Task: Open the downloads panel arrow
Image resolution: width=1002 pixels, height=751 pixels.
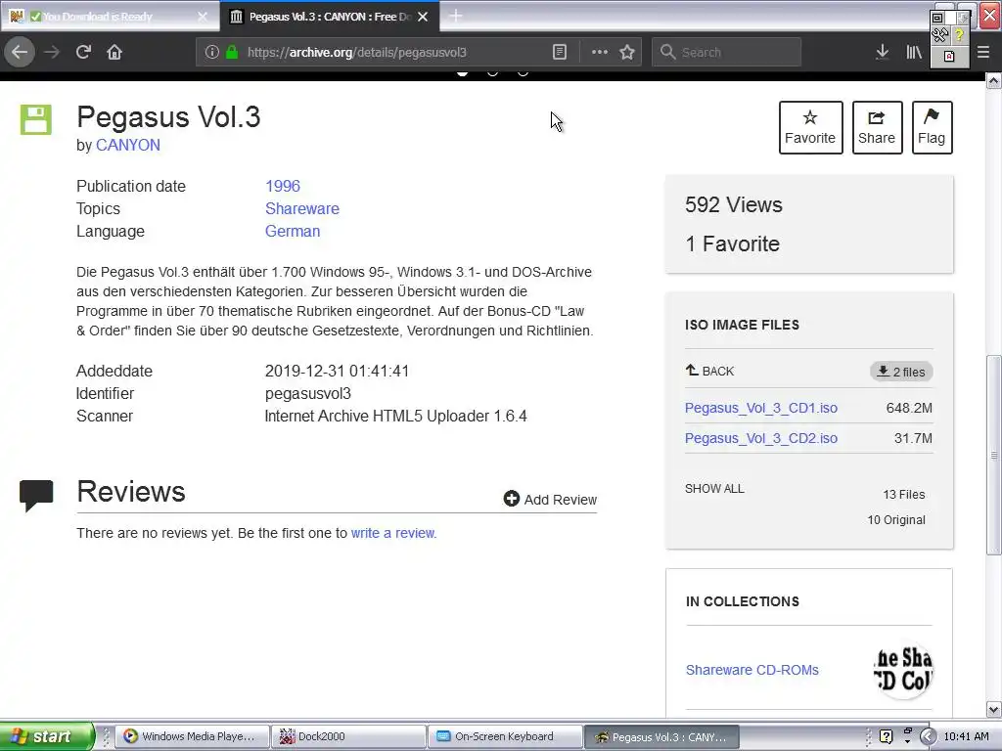Action: 882,52
